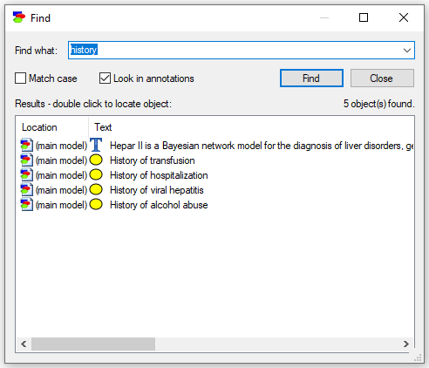Click (main model) location in Hepar II row

(x=61, y=146)
